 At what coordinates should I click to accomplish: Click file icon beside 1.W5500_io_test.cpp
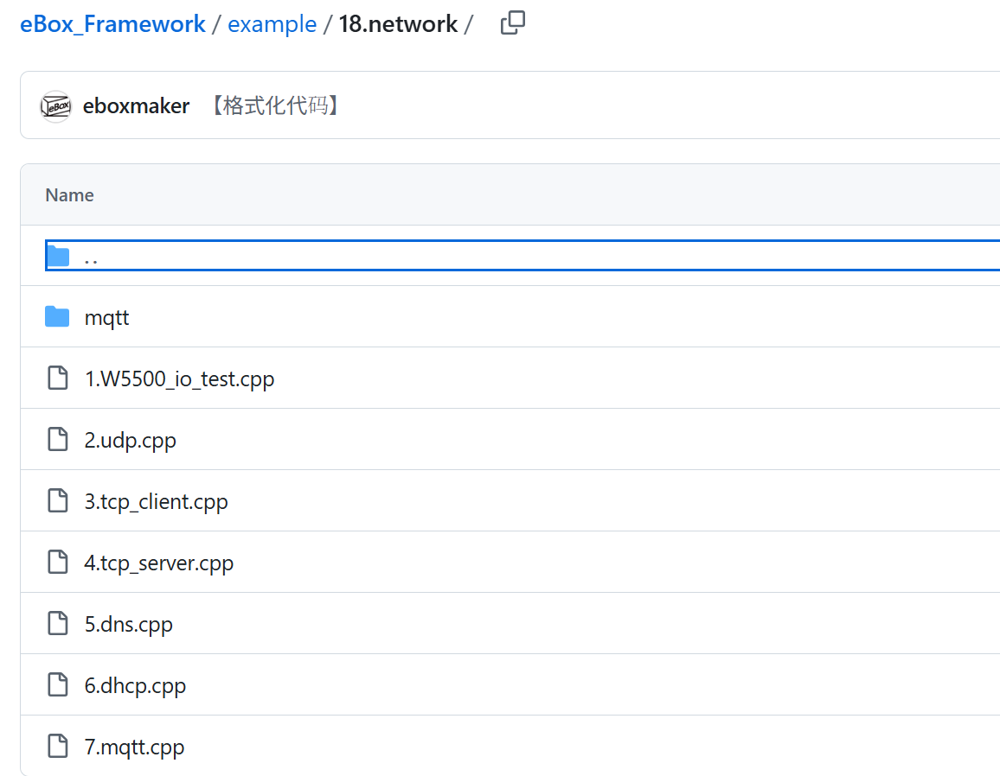pos(58,378)
